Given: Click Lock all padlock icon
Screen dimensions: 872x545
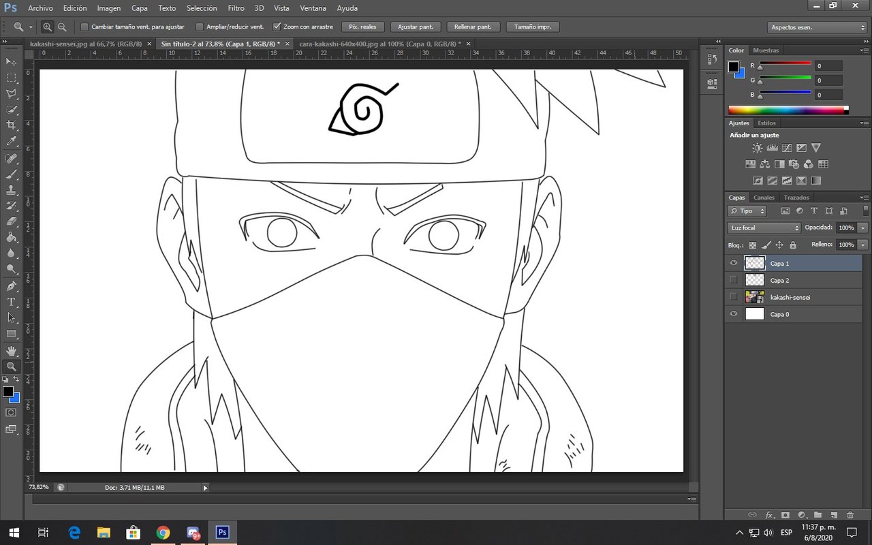Looking at the screenshot, I should pos(793,245).
